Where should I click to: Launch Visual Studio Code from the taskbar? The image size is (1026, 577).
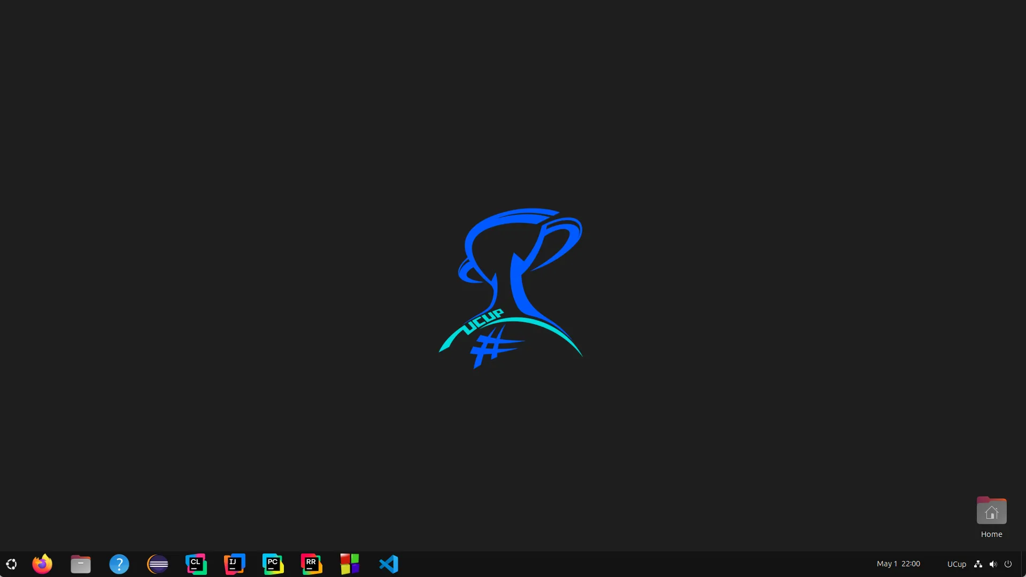pyautogui.click(x=389, y=564)
